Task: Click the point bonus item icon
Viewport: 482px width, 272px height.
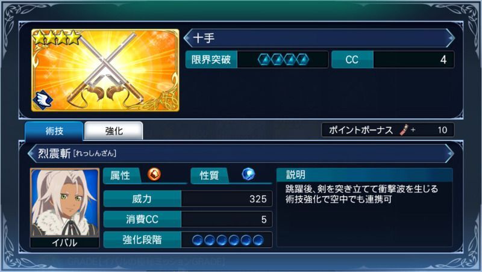Action: click(404, 130)
